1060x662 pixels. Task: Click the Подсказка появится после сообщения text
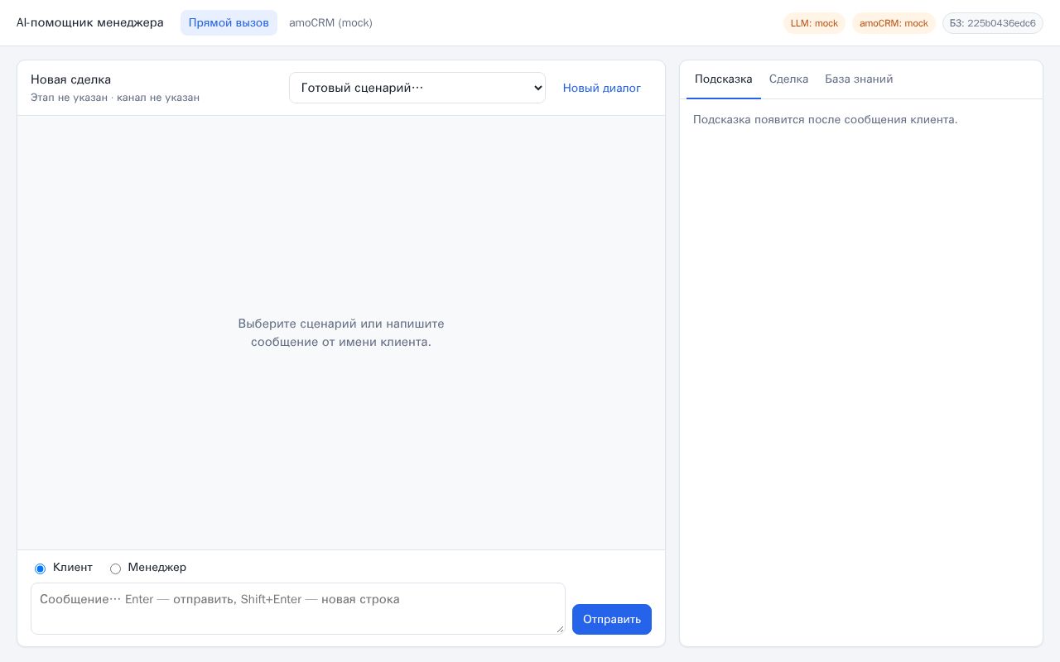(825, 120)
